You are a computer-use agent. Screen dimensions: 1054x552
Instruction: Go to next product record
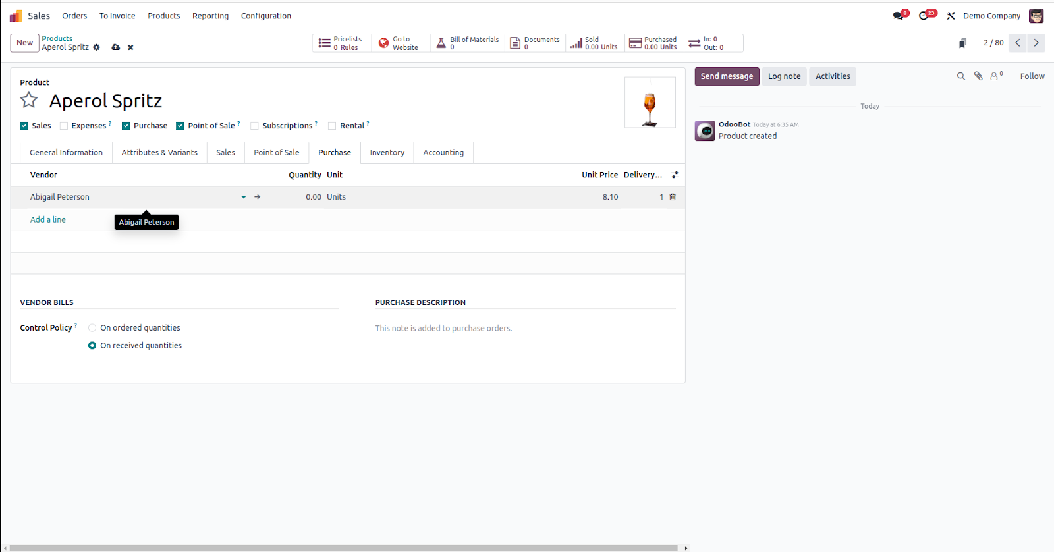[x=1036, y=43]
